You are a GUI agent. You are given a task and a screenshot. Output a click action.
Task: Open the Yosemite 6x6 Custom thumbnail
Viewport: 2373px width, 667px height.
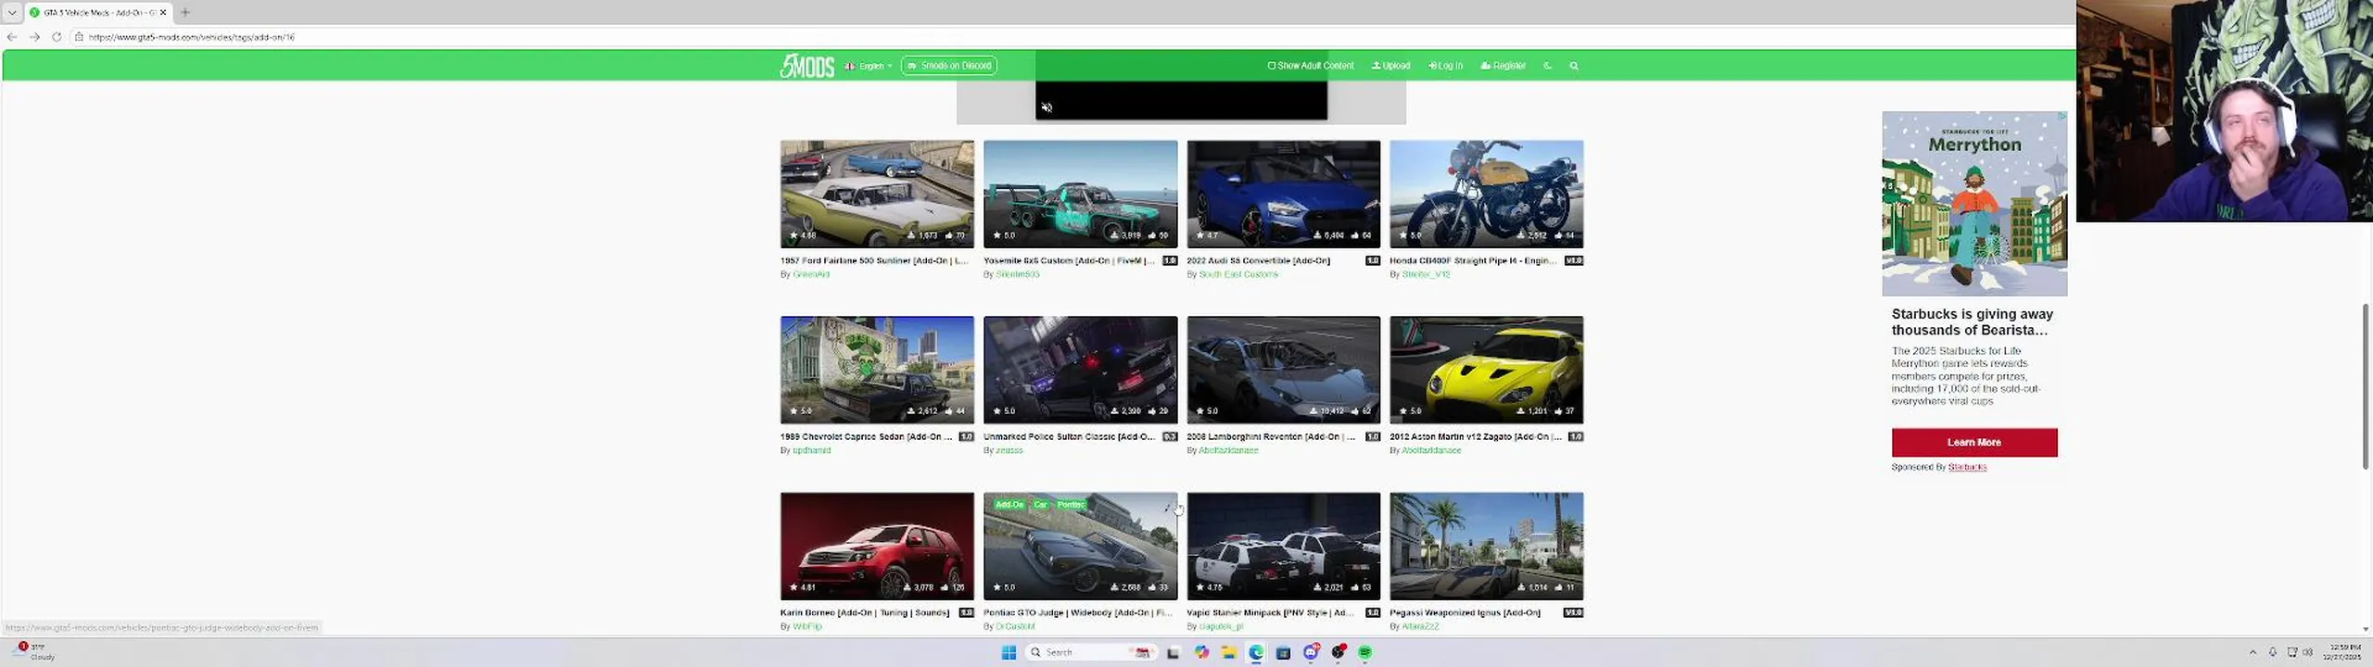pos(1080,194)
